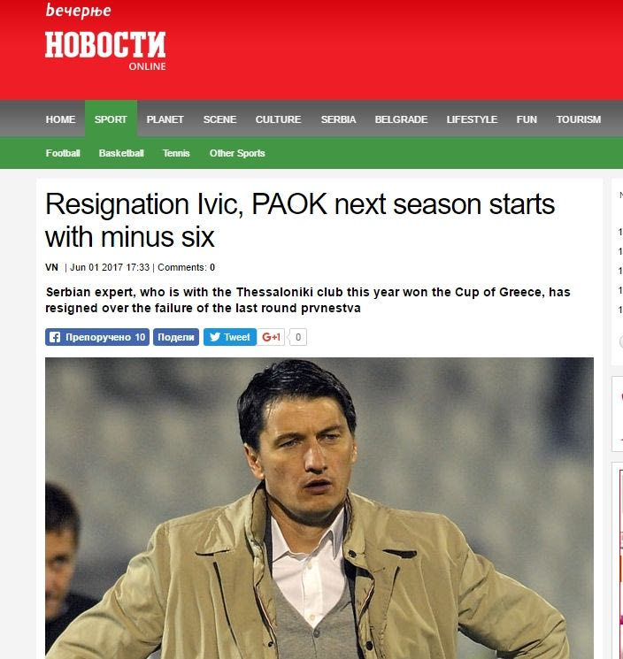
Task: Click the Google plus share count
Action: [298, 337]
